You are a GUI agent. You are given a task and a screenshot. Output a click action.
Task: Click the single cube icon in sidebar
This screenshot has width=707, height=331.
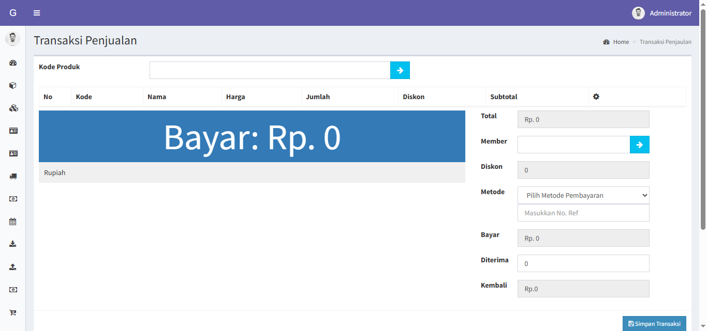click(13, 86)
